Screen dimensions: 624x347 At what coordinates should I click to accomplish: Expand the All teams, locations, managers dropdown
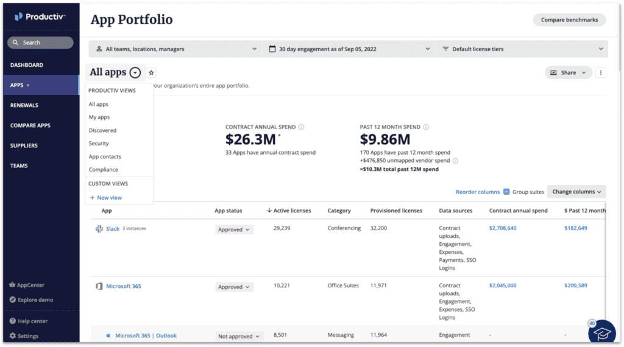pos(175,49)
